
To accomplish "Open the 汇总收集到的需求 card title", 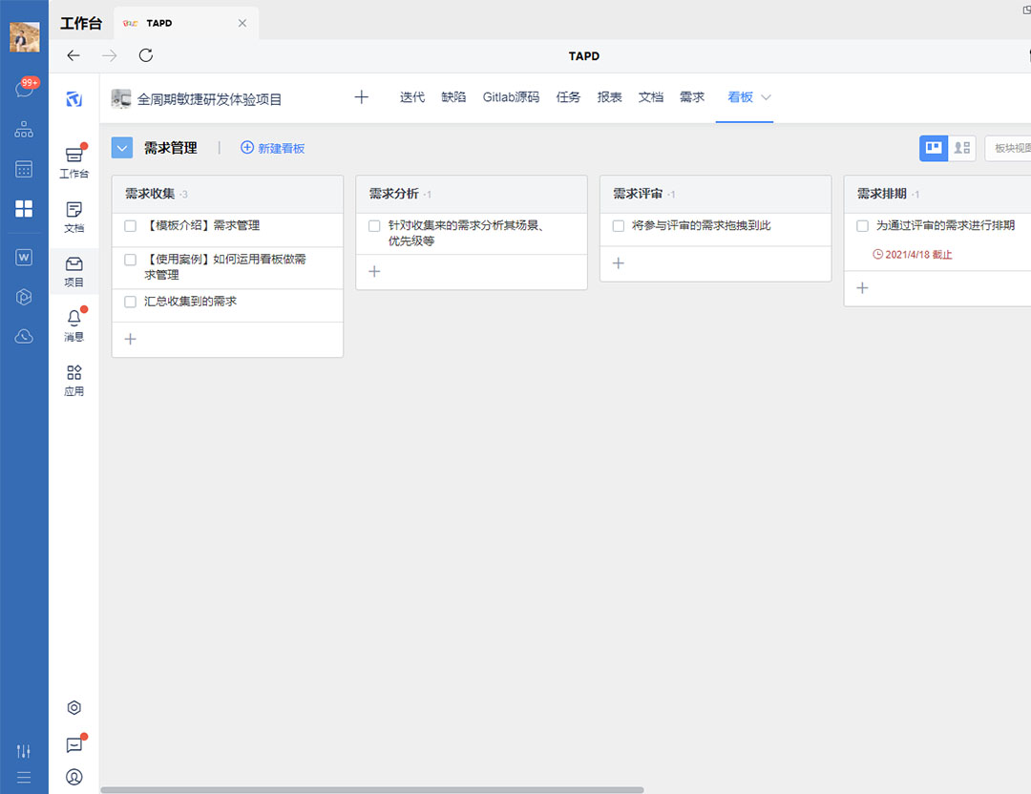I will [190, 301].
